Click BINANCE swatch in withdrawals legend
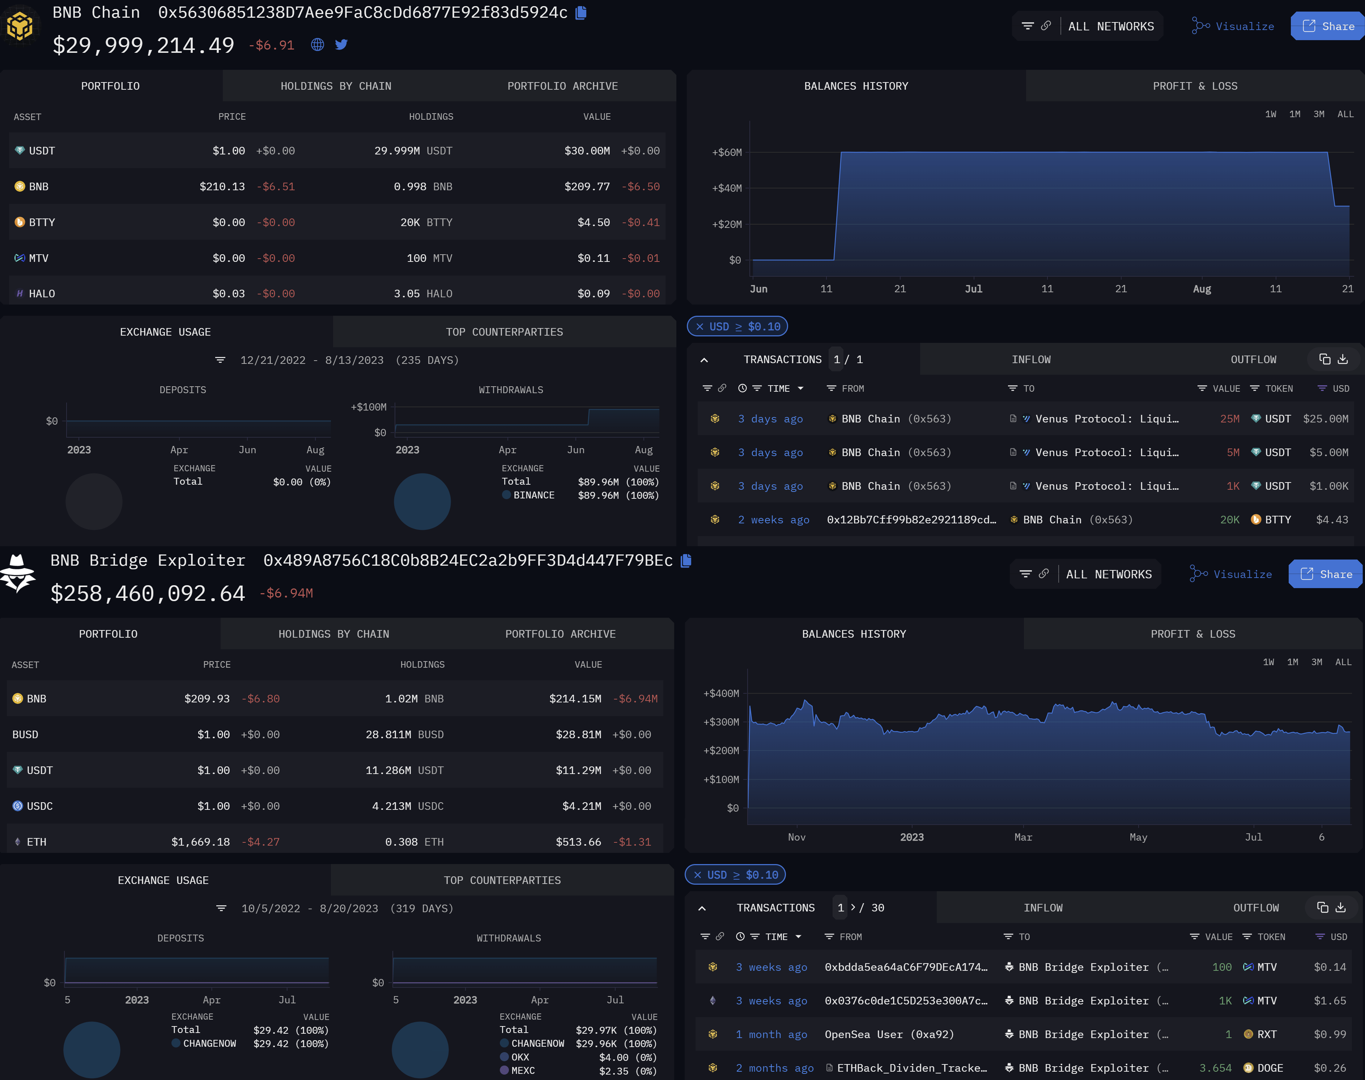This screenshot has height=1080, width=1365. [x=506, y=495]
